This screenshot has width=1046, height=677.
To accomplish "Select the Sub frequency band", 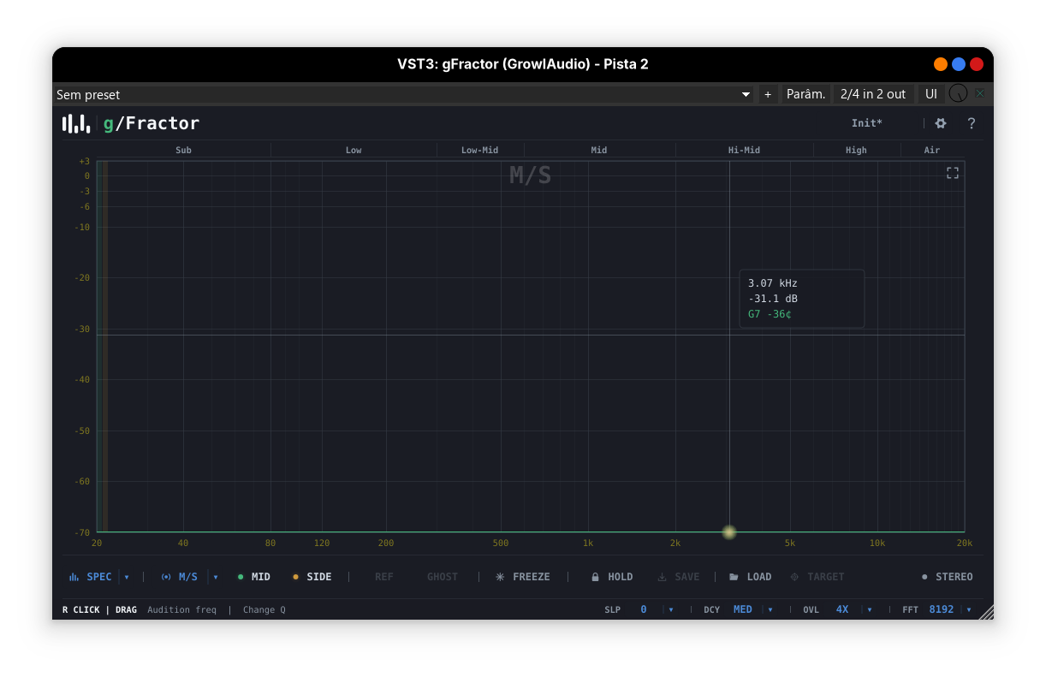I will (184, 150).
